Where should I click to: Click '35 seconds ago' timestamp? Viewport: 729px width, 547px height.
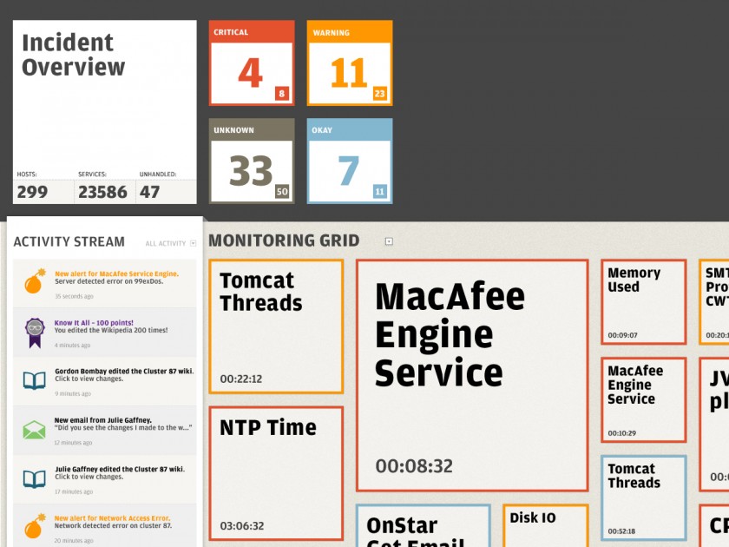coord(74,296)
